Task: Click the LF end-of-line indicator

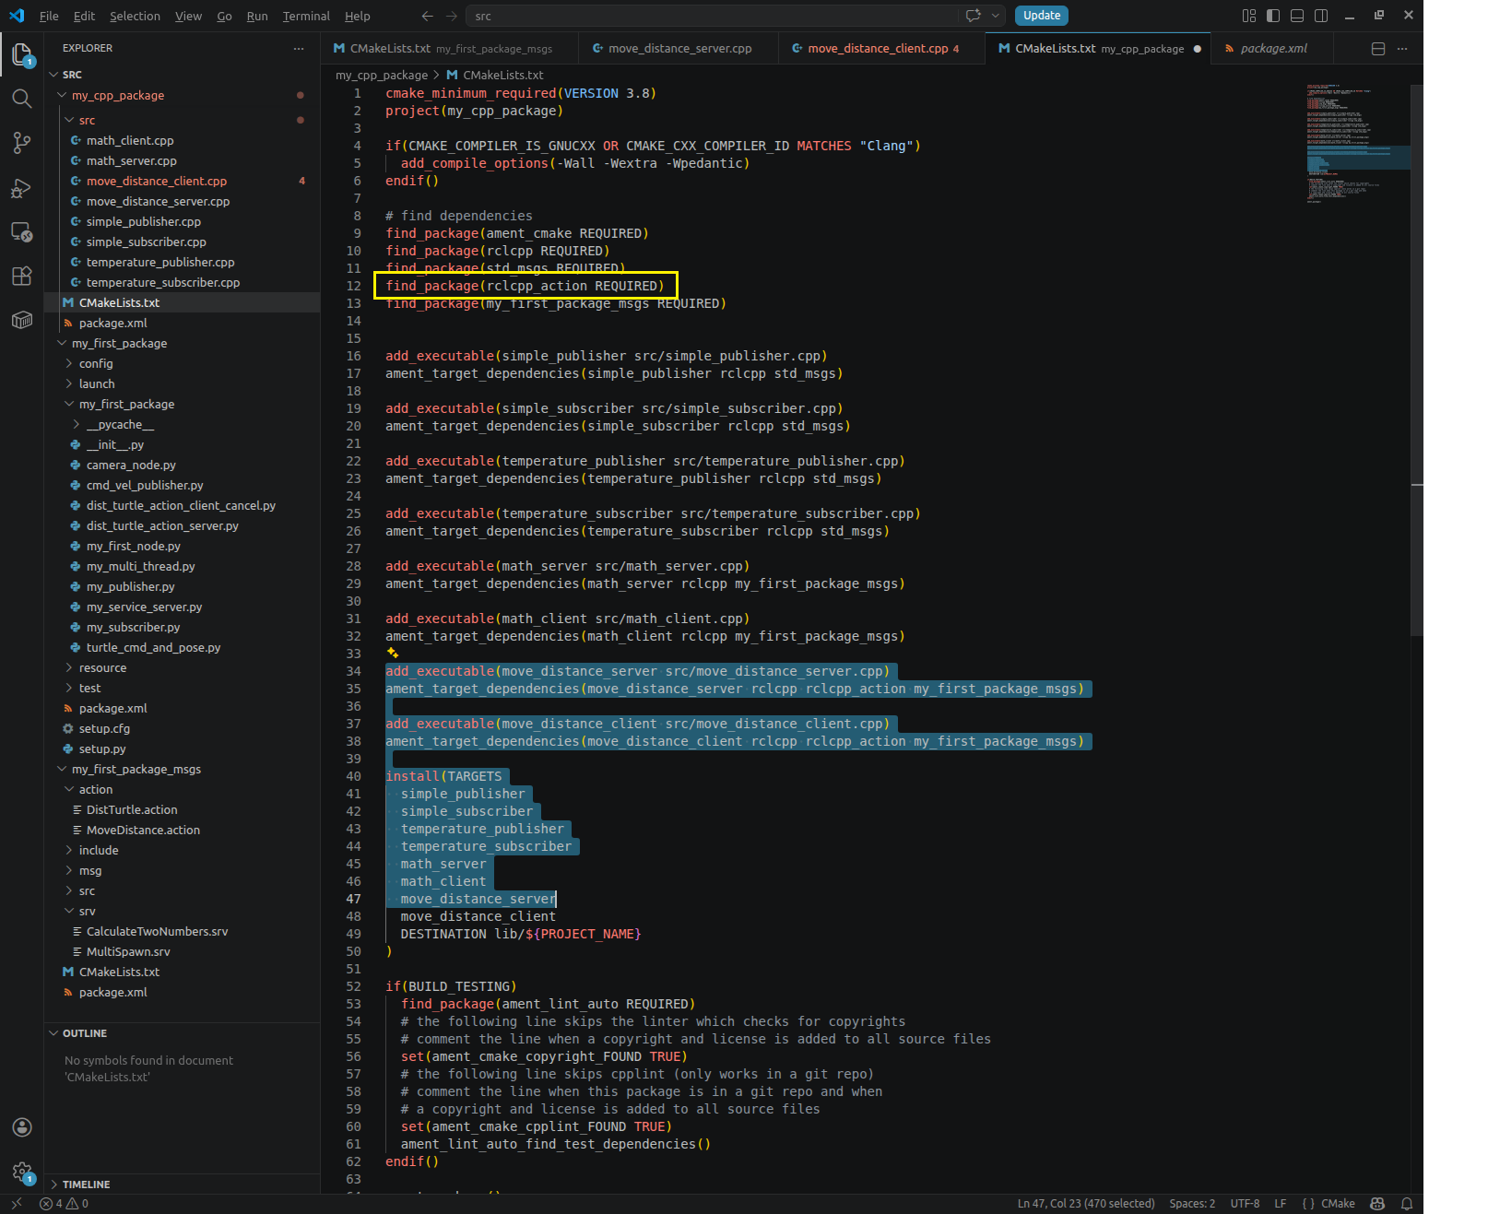Action: [x=1281, y=1204]
